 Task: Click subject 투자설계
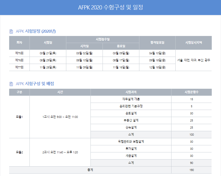coord(131,149)
